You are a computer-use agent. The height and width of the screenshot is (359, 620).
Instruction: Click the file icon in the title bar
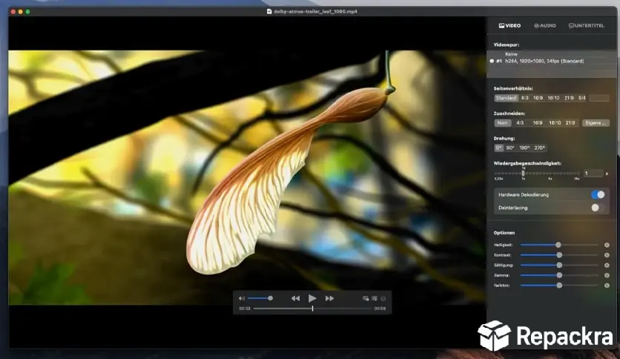pos(269,11)
